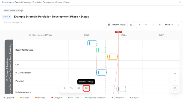Click the calendar icon in Jump to today
183x101 pixels.
109,25
